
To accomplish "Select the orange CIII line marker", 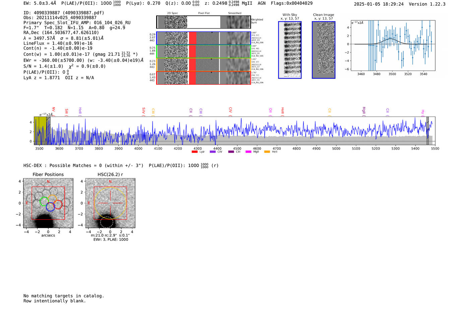I will pos(153,112).
